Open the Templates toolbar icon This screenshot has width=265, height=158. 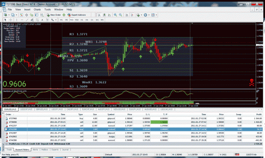pyautogui.click(x=153, y=15)
